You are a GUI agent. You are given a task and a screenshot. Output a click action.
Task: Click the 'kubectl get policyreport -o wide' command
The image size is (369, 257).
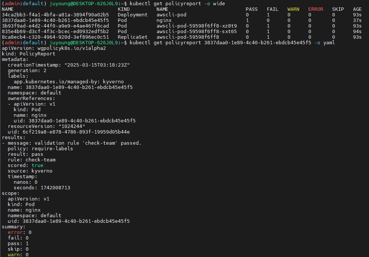tap(177, 3)
